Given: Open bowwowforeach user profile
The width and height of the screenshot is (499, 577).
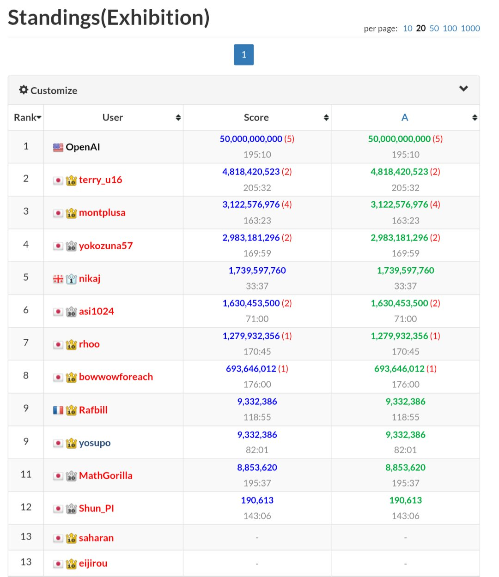Looking at the screenshot, I should [x=116, y=377].
